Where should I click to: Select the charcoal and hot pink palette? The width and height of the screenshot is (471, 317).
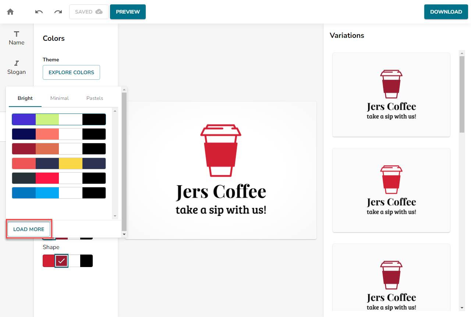click(59, 178)
